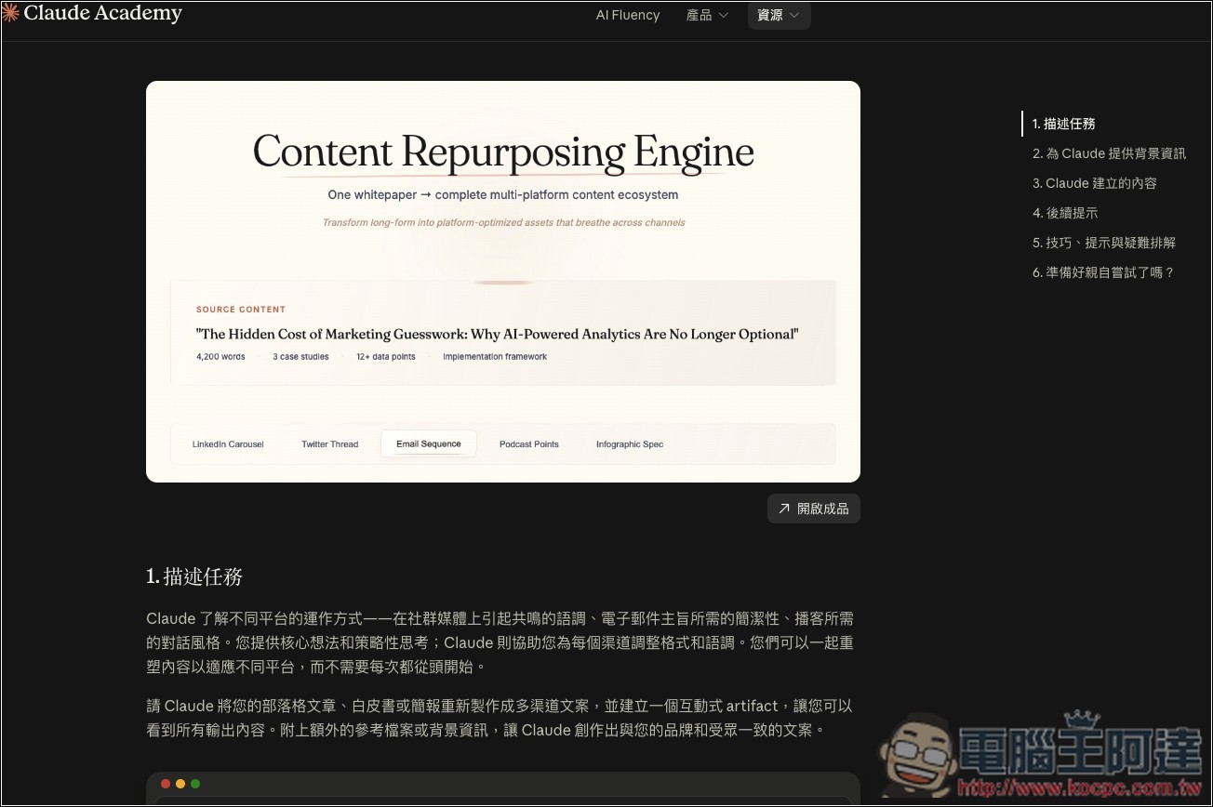The height and width of the screenshot is (807, 1213).
Task: Jump to section 1. 描述任務
Action: point(1064,124)
